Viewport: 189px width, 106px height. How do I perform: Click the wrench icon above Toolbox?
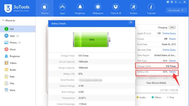pos(133,7)
